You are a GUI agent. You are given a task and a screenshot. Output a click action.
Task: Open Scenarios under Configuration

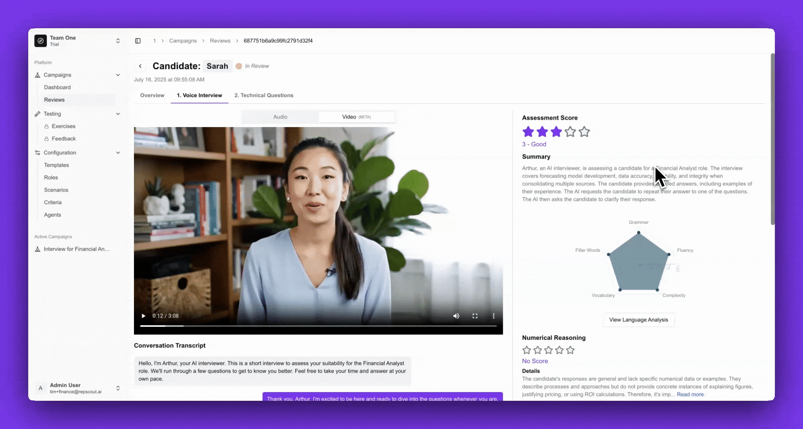click(56, 190)
